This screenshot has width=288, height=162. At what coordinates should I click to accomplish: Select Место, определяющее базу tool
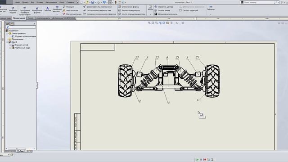point(132,14)
